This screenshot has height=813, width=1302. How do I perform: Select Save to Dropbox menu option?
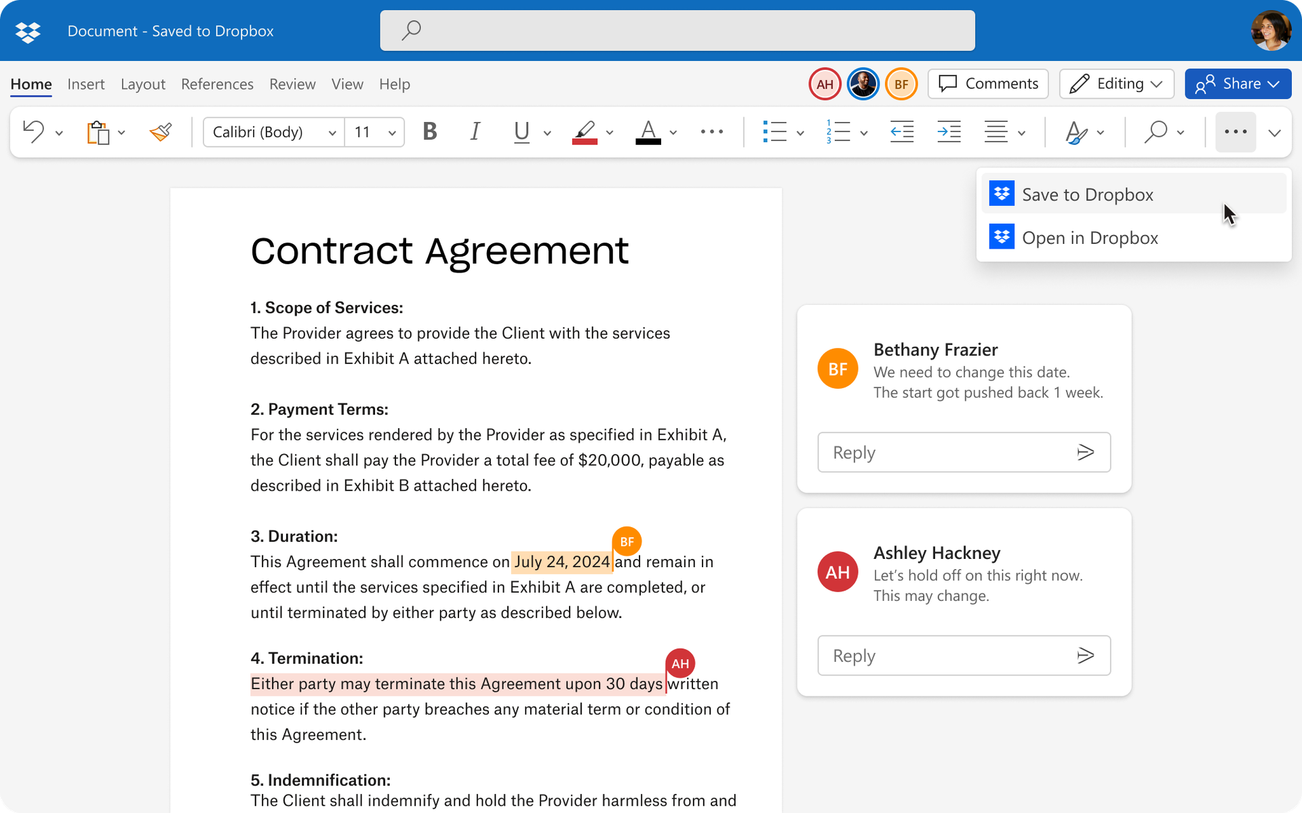pyautogui.click(x=1088, y=194)
